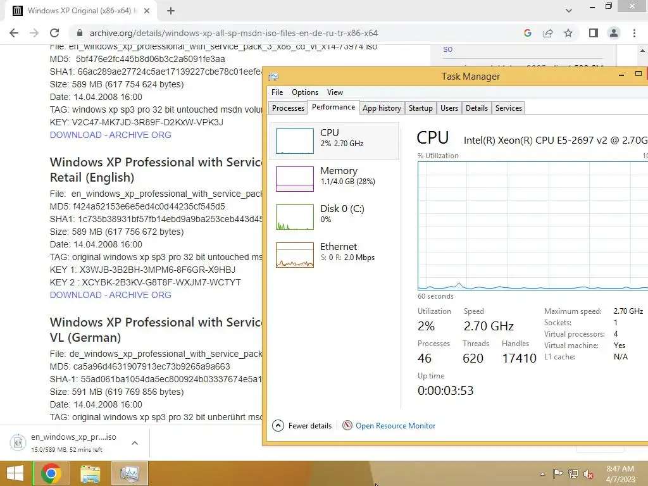
Task: Click the en_windows_xp_pr....iso download item
Action: click(73, 442)
